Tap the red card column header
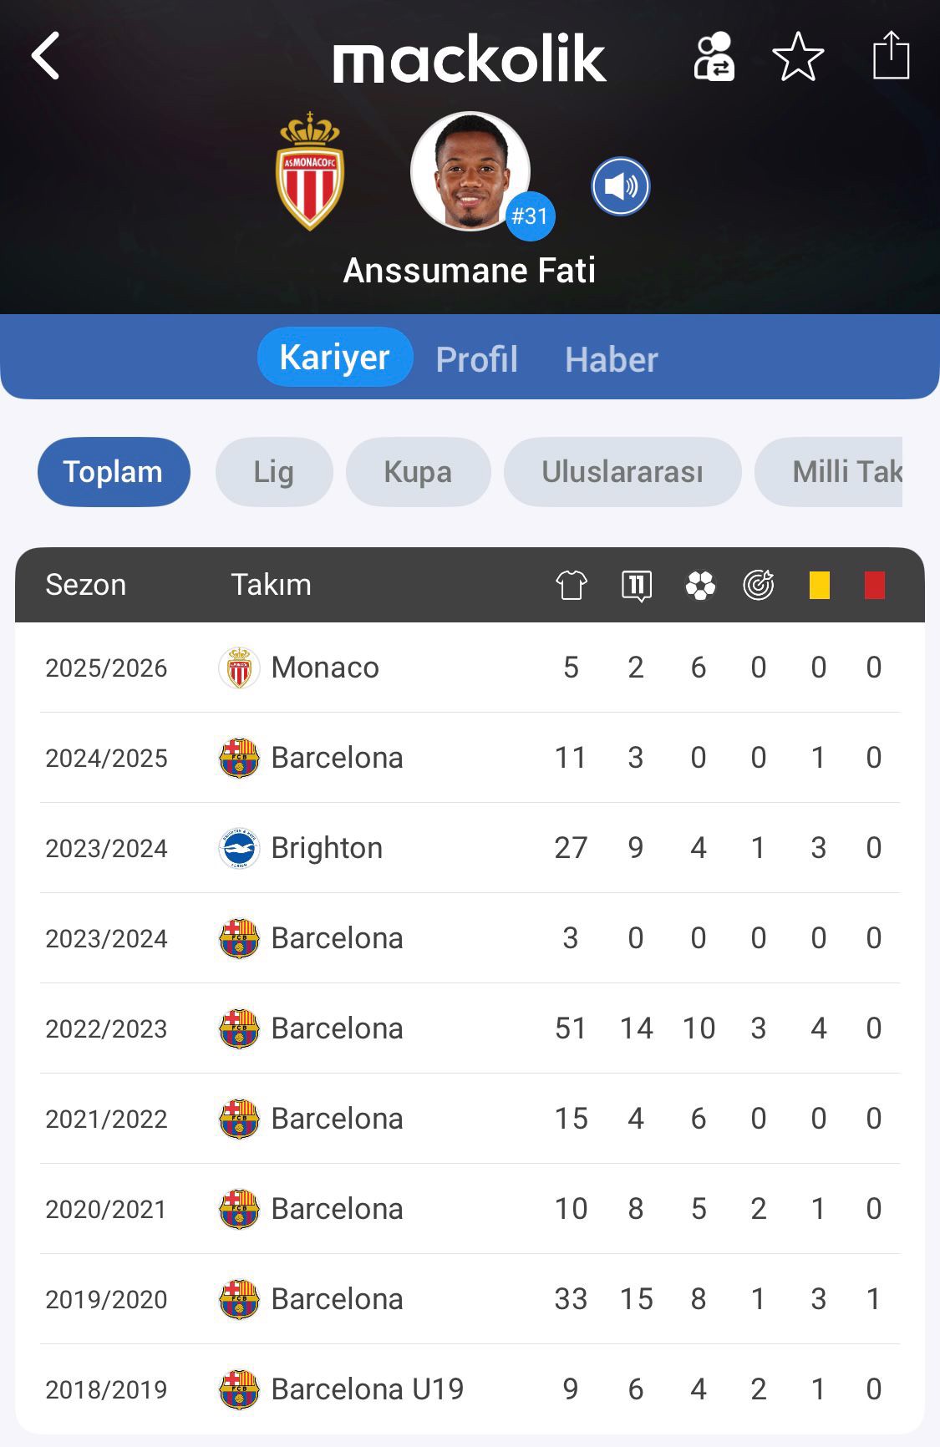Screen dimensions: 940x1447 click(874, 585)
